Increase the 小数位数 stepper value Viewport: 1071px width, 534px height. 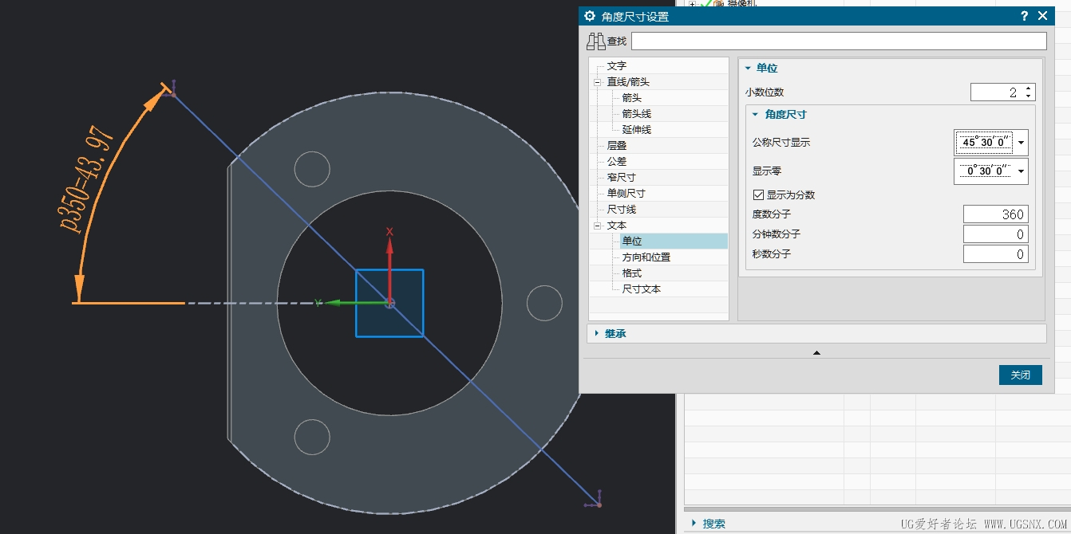1028,88
